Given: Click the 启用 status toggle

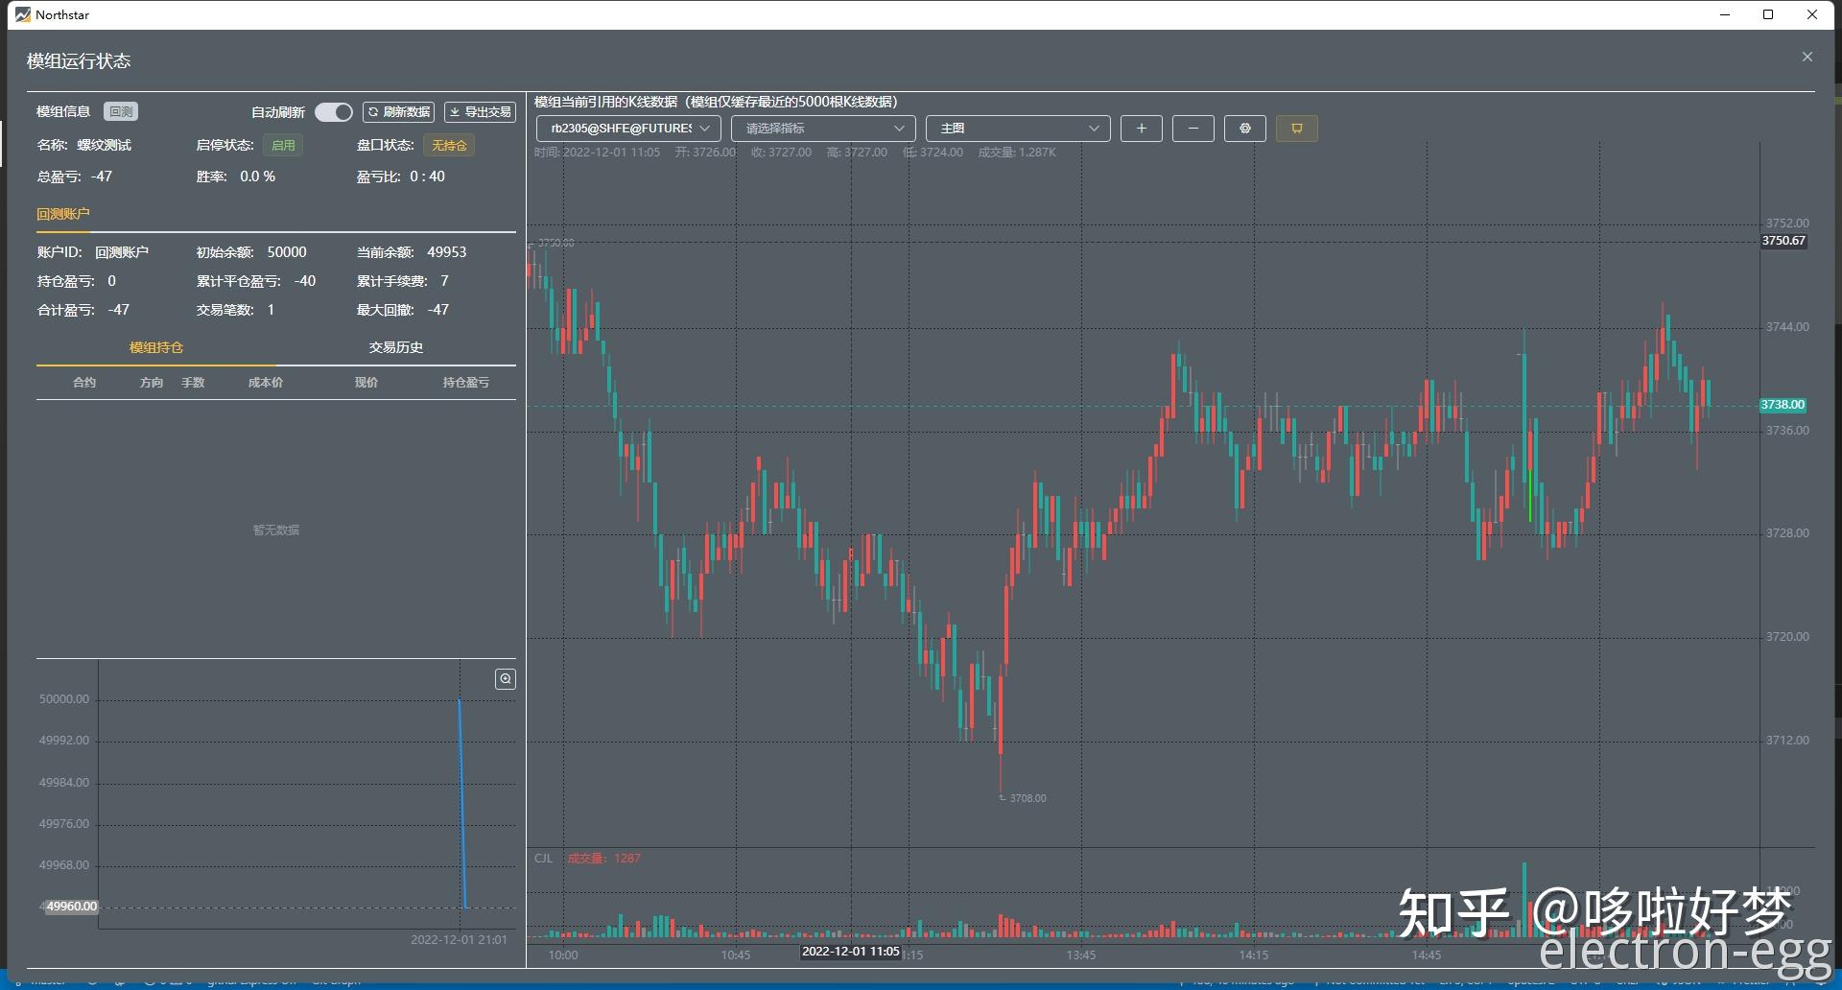Looking at the screenshot, I should click(284, 145).
